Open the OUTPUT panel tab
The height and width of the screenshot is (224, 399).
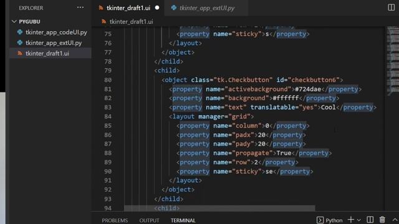coord(149,220)
